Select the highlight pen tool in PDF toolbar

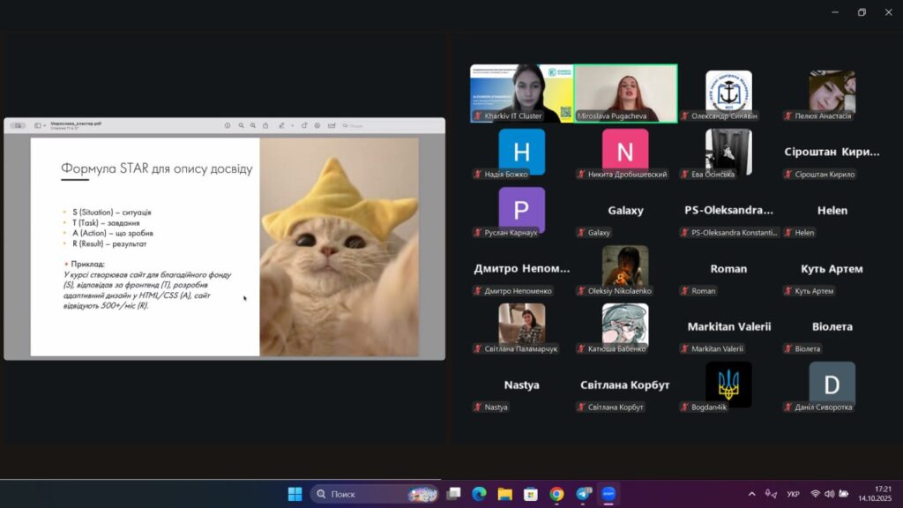pyautogui.click(x=282, y=125)
